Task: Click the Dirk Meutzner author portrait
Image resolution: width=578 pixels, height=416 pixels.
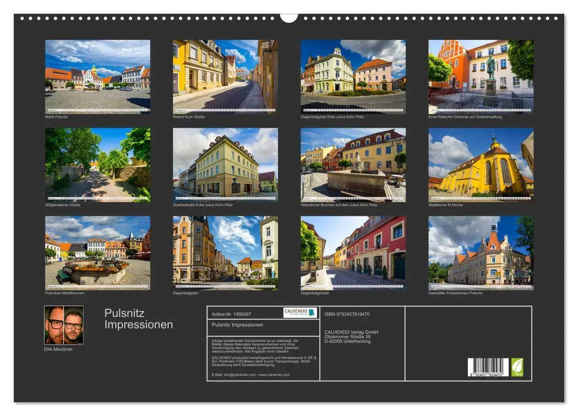Action: tap(64, 325)
